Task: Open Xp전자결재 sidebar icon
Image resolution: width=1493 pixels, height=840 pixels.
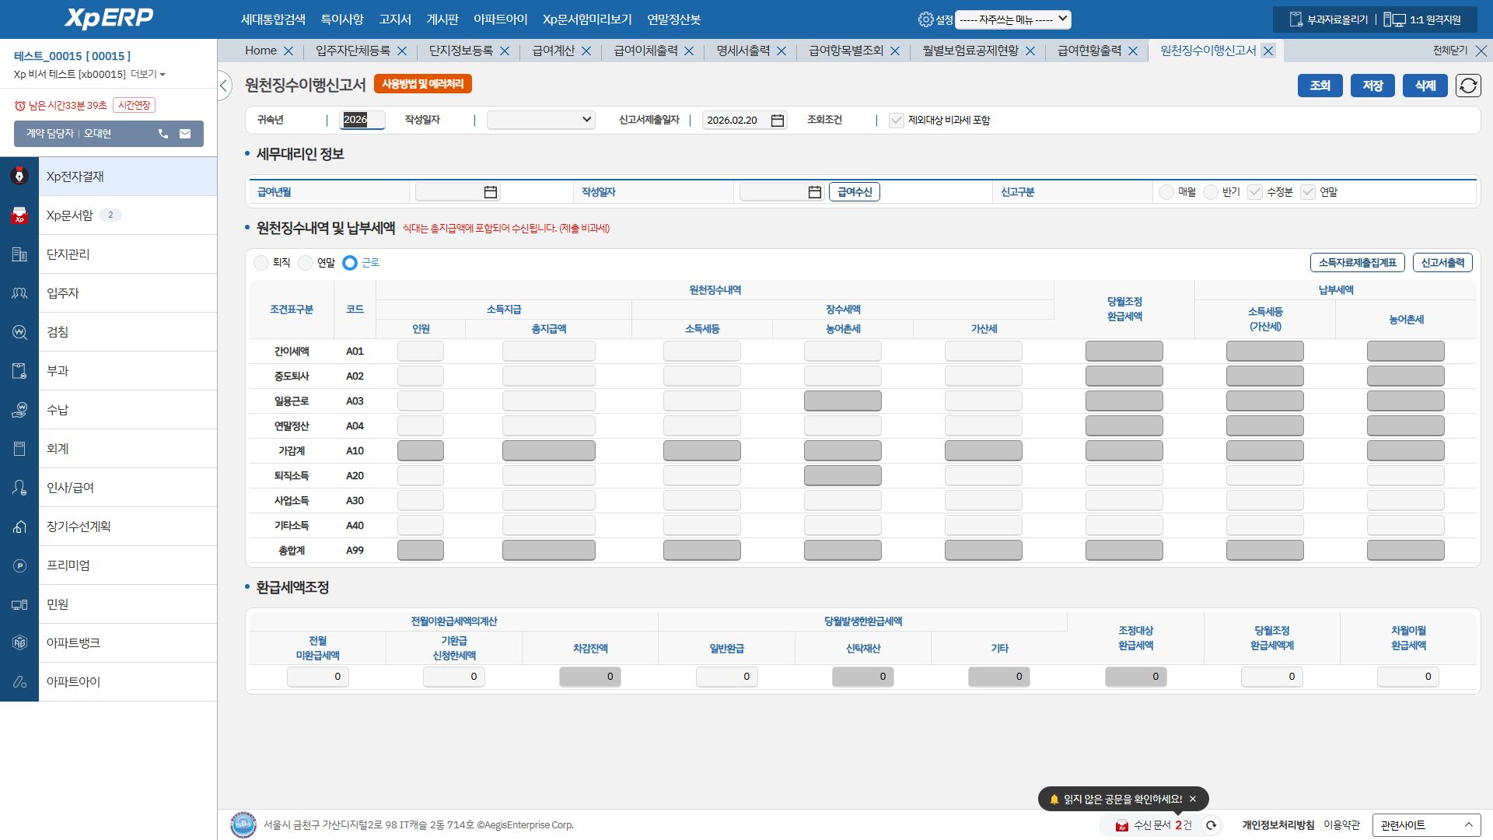Action: click(19, 177)
